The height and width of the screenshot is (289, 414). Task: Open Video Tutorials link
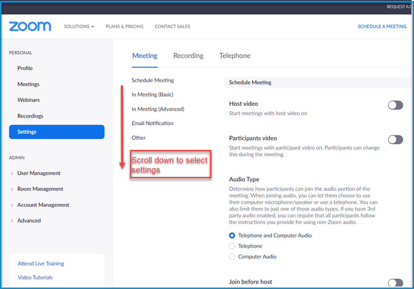click(x=35, y=277)
